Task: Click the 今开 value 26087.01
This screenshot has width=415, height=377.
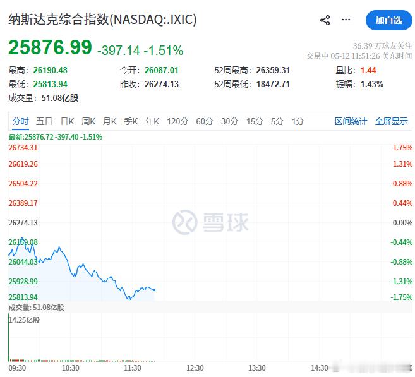Action: [162, 70]
